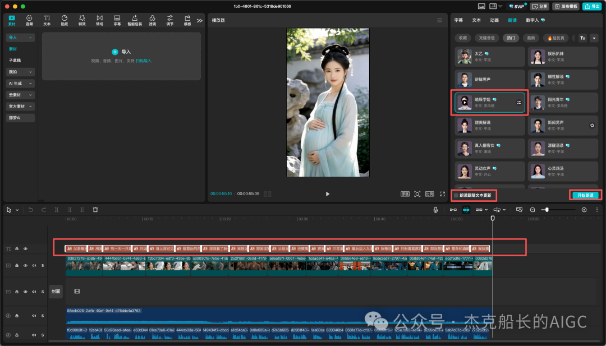Select the 超仿真 voice category

click(555, 38)
